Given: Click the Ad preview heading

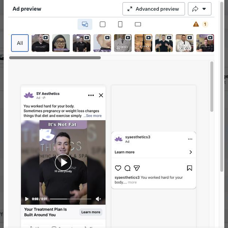Looking at the screenshot, I should pyautogui.click(x=27, y=9).
